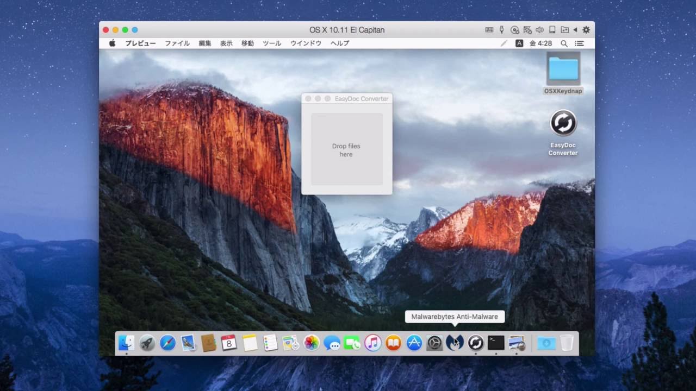Click the "Drop files here" area
The height and width of the screenshot is (391, 696).
[346, 149]
